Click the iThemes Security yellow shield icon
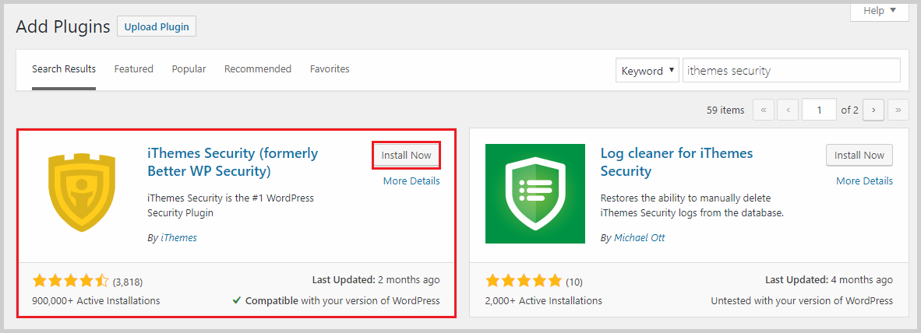Viewport: 921px width, 333px height. coord(83,193)
